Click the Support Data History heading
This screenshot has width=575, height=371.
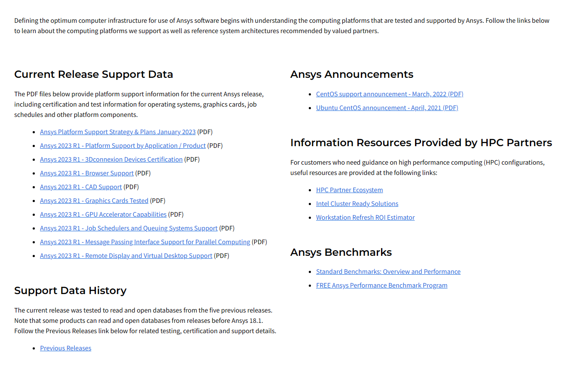(x=71, y=291)
